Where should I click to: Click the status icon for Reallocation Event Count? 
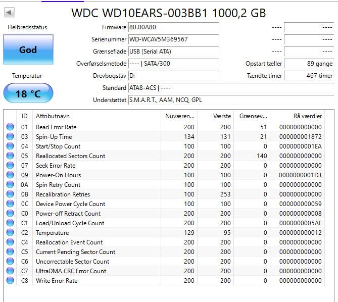coord(10,242)
